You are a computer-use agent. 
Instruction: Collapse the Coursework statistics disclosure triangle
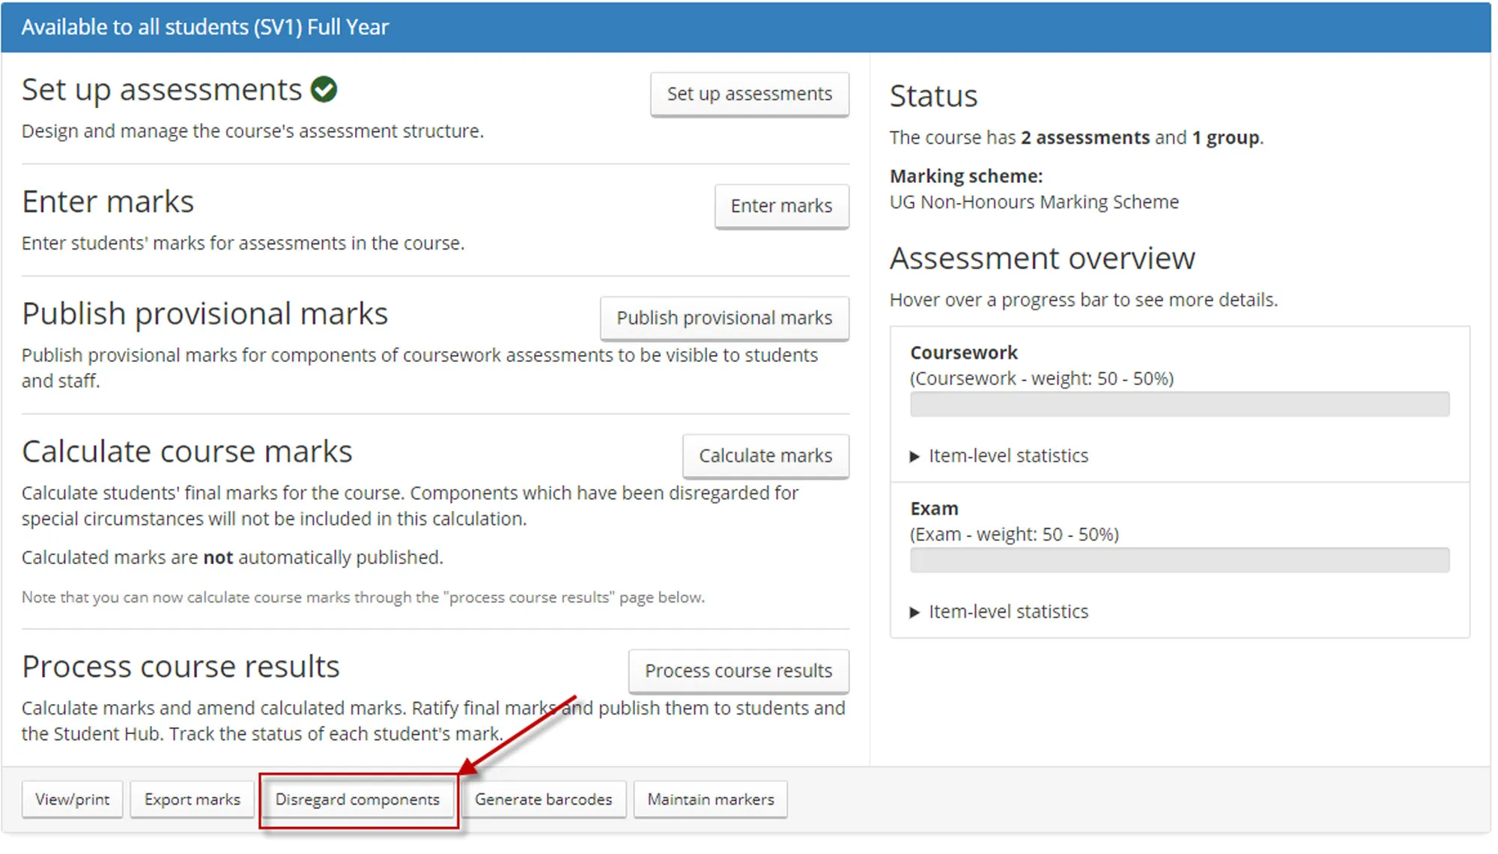915,455
